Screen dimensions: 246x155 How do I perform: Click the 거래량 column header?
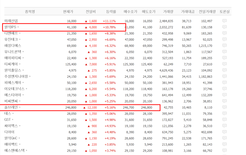tap(168, 11)
